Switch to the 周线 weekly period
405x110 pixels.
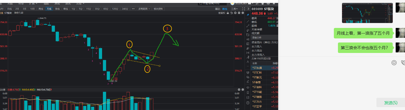point(41,9)
